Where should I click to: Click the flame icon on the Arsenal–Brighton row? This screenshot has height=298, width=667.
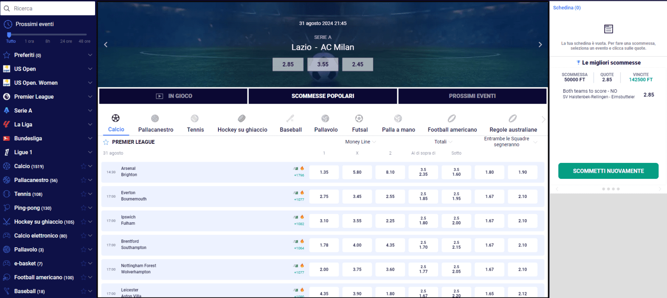[x=302, y=168]
